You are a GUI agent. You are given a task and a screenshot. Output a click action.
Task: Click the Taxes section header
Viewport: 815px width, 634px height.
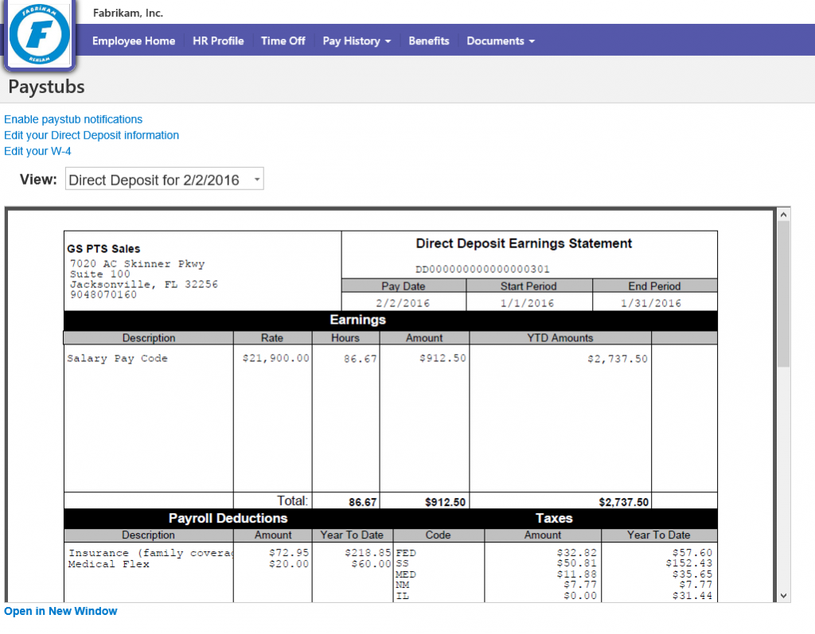[x=554, y=518]
